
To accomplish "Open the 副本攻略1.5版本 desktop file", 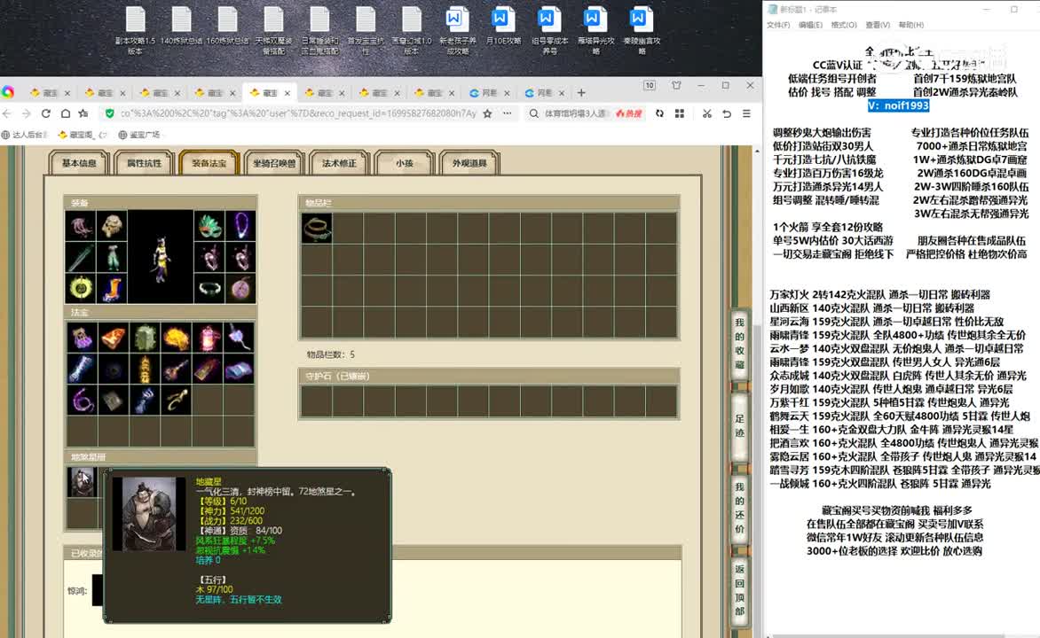I will point(135,30).
